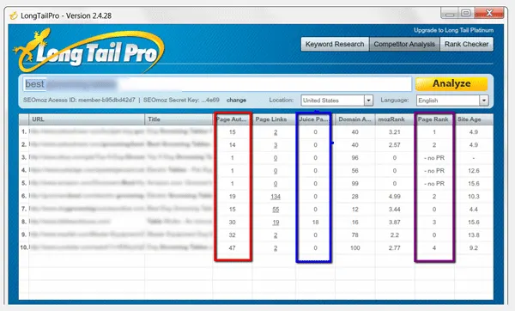Click the change SEOmoz key link
The image size is (515, 311).
(236, 100)
